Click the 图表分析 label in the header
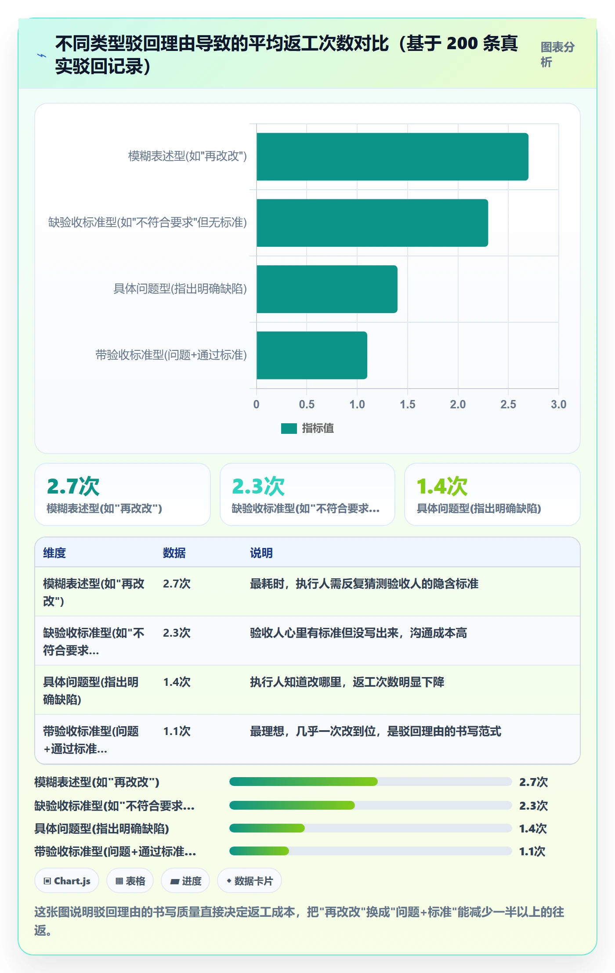 click(557, 54)
